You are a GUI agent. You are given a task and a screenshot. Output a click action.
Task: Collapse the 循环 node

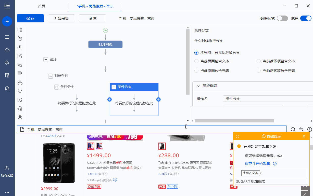pyautogui.click(x=46, y=60)
